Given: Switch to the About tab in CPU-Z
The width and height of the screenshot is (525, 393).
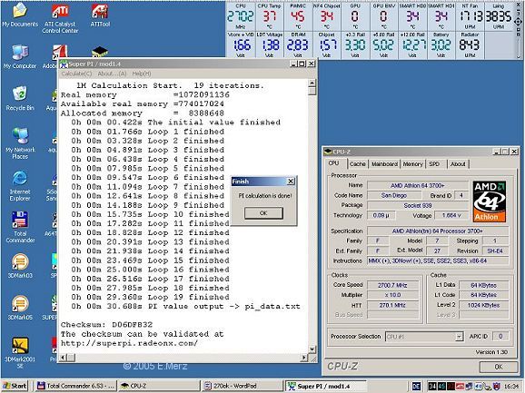Looking at the screenshot, I should tap(458, 164).
